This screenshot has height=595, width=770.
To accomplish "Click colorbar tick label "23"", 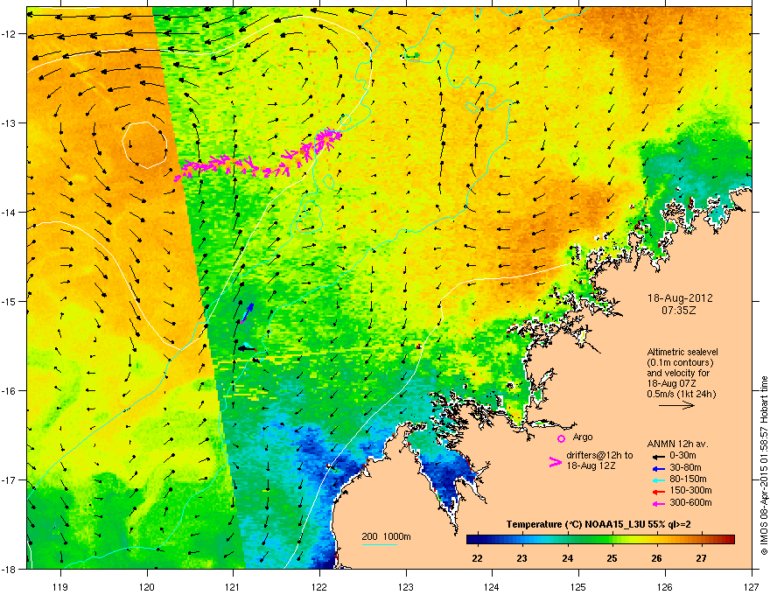I will point(522,558).
